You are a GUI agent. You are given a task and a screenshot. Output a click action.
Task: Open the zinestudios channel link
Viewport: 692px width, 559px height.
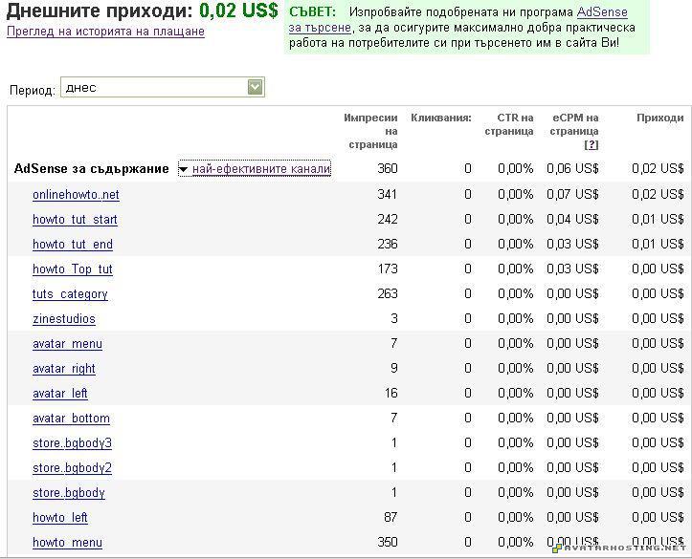coord(64,318)
